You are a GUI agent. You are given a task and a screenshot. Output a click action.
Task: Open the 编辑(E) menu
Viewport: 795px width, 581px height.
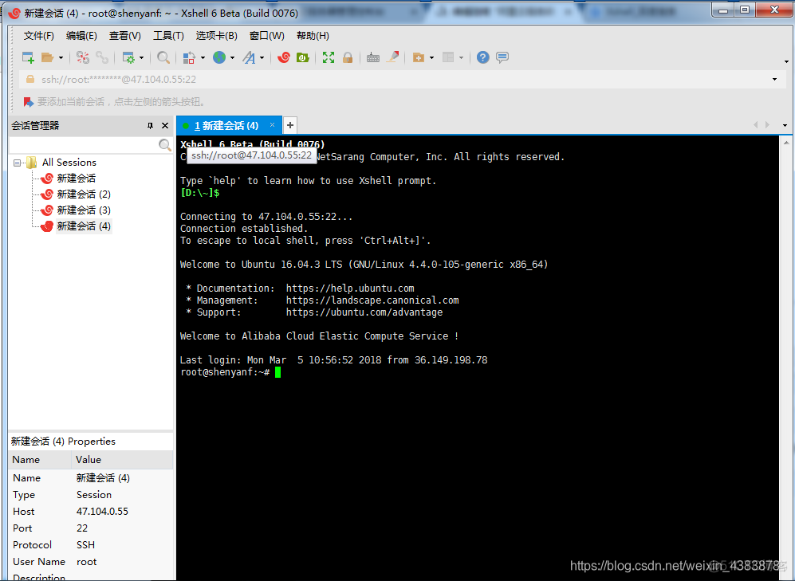81,36
